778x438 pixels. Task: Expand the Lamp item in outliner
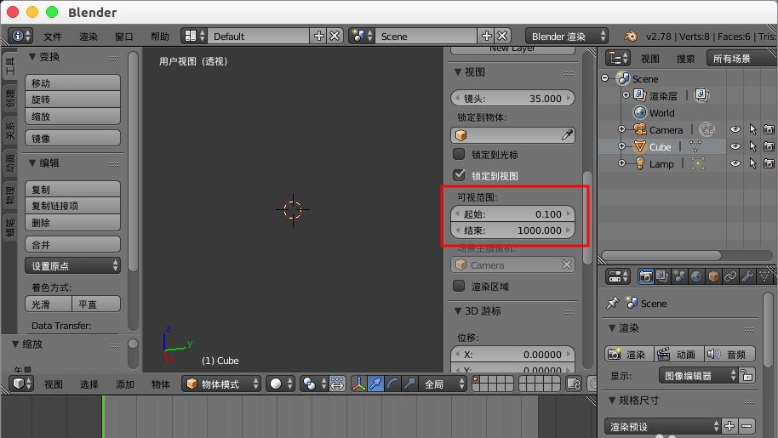[622, 163]
